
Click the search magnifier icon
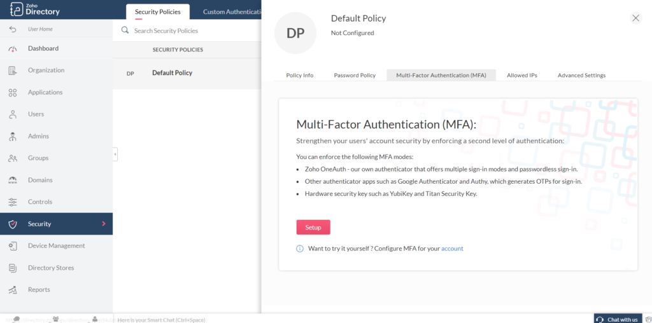pos(125,31)
